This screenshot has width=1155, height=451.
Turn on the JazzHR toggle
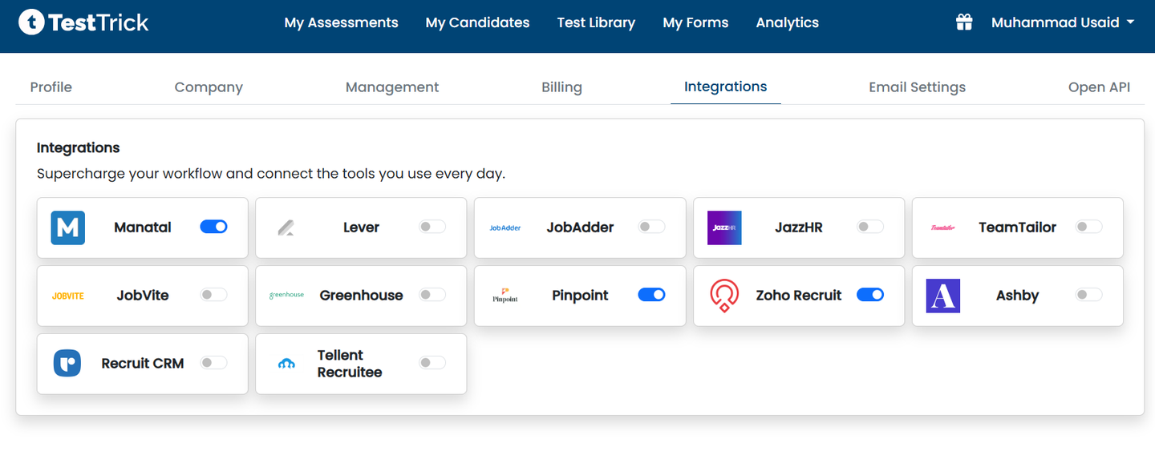pos(870,227)
